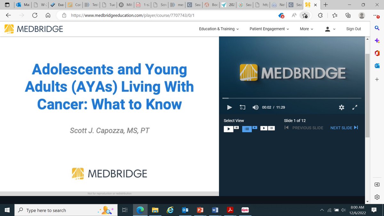This screenshot has height=216, width=384.
Task: Switch to the 'Boo' tab
Action: [211, 5]
